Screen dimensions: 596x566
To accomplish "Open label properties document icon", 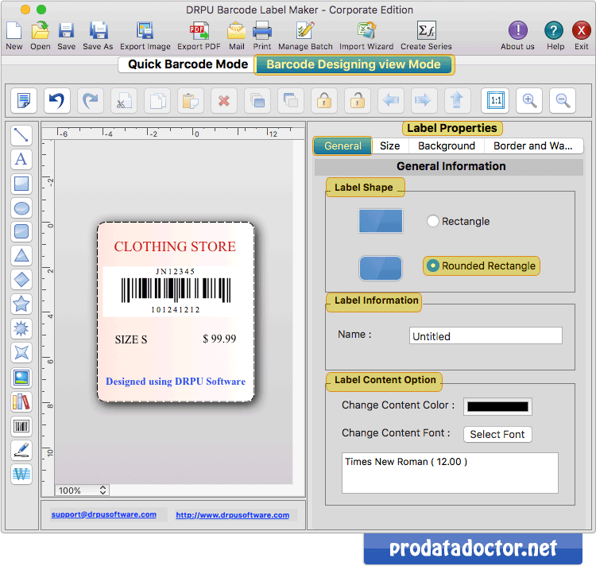I will pyautogui.click(x=24, y=101).
